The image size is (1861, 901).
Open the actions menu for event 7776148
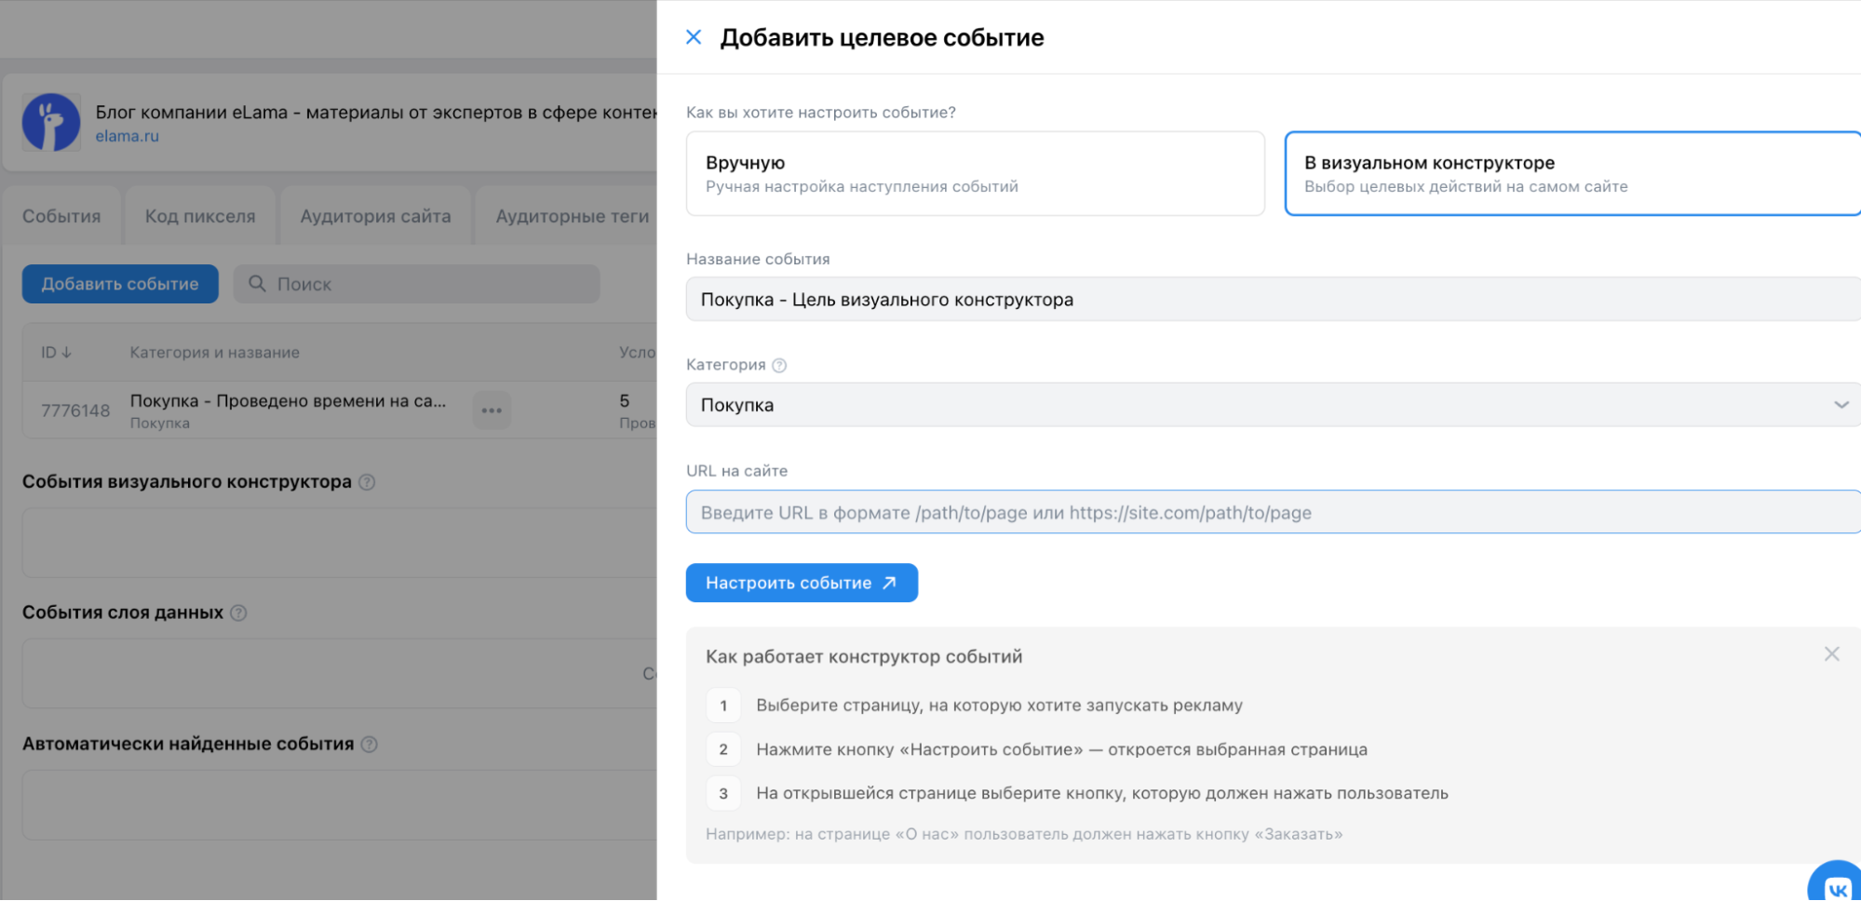pyautogui.click(x=492, y=410)
